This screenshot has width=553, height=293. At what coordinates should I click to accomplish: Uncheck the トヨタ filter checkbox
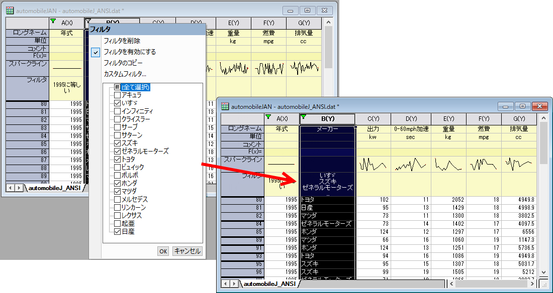pos(118,160)
